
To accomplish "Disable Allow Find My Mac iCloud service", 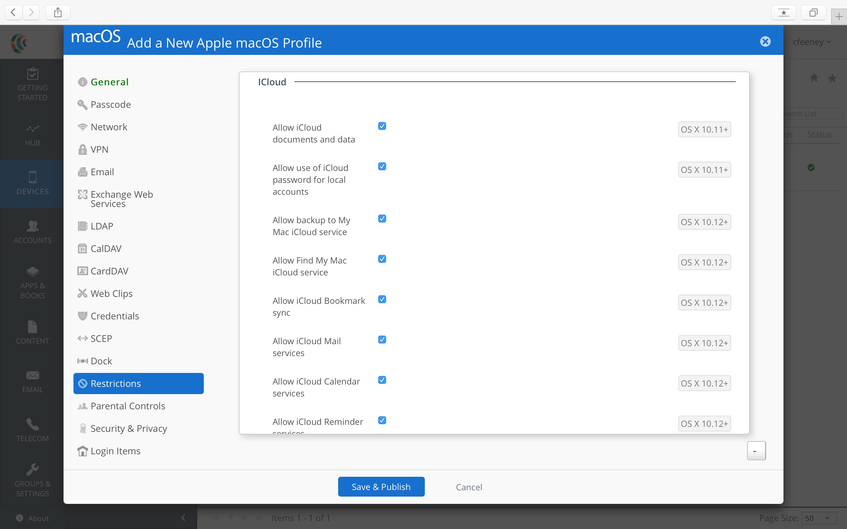I will point(382,259).
